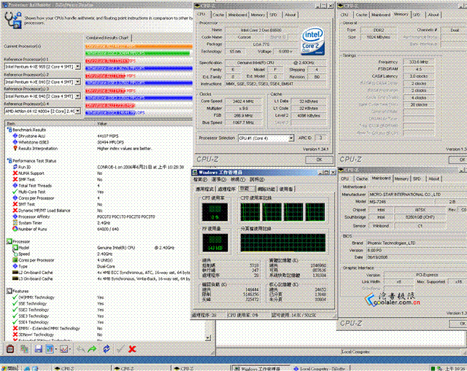Open the Task Manager 選項(O) menu

[x=219, y=179]
